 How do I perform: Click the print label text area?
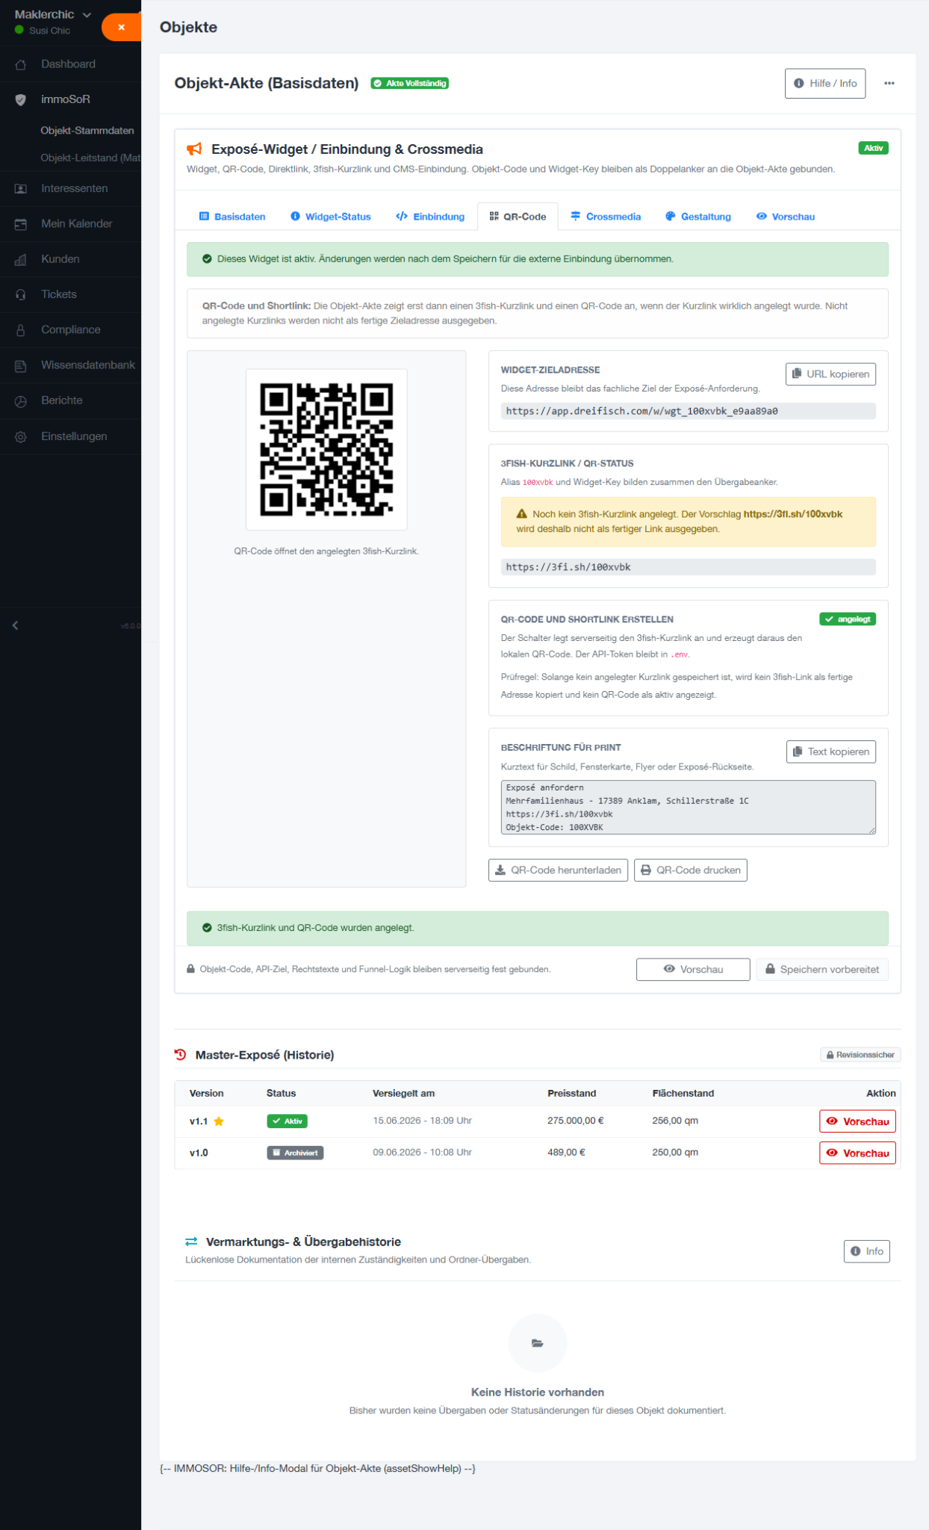click(x=688, y=808)
